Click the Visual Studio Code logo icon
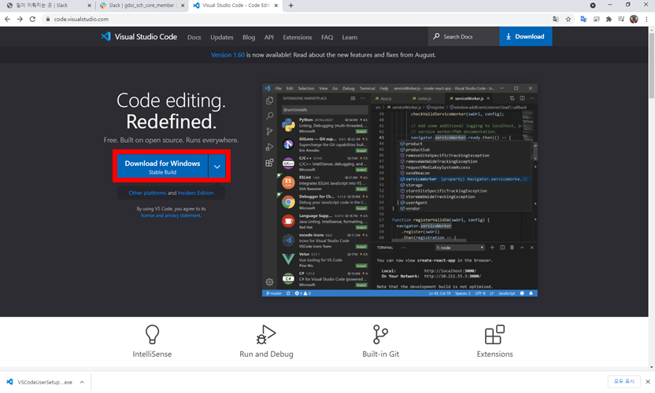The height and width of the screenshot is (393, 655). point(105,36)
